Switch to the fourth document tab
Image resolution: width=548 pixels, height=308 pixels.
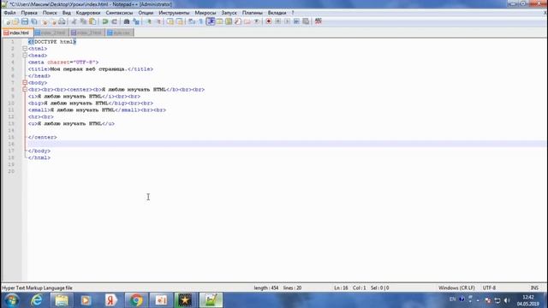[x=120, y=33]
